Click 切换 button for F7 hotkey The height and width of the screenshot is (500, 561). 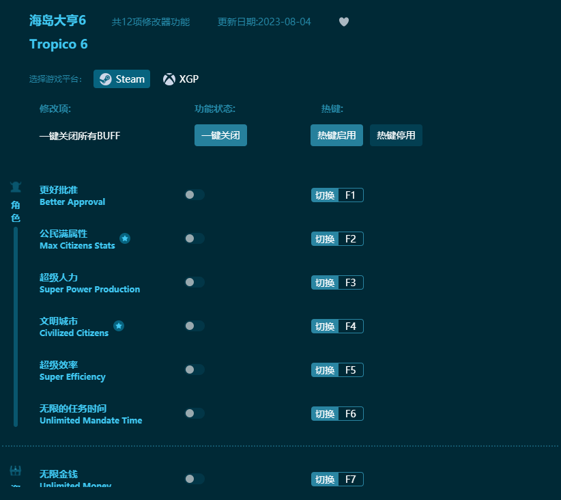coord(325,480)
